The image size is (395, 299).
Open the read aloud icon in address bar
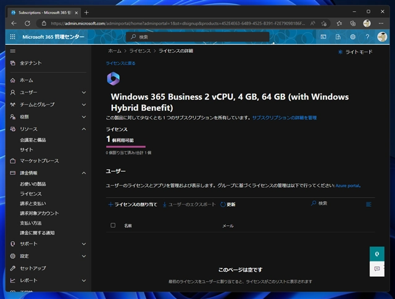coord(313,23)
